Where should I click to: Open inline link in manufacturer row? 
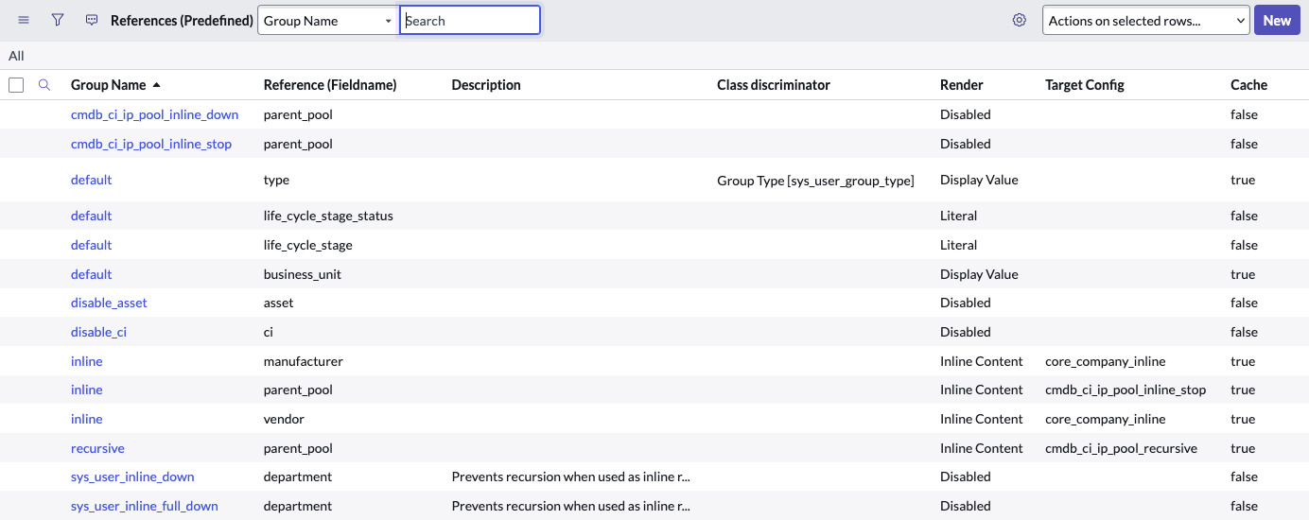tap(86, 361)
